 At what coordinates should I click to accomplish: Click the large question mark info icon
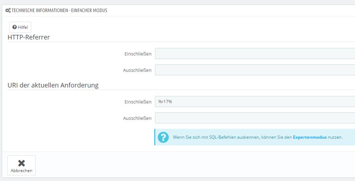point(163,137)
